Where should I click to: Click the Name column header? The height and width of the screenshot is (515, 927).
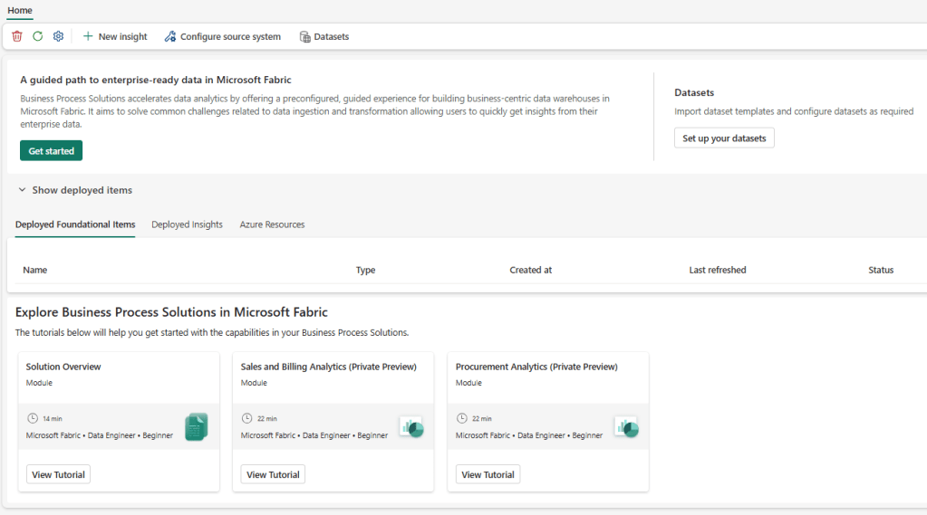[x=34, y=270]
